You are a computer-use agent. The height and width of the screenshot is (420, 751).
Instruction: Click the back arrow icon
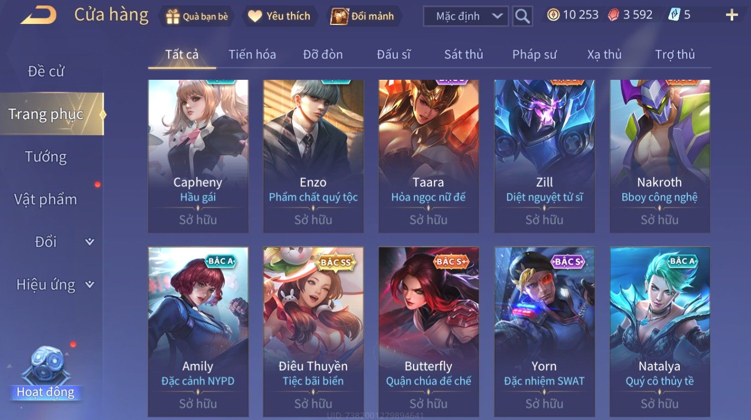[38, 15]
